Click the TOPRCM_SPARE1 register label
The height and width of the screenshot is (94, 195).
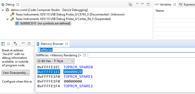78,77
